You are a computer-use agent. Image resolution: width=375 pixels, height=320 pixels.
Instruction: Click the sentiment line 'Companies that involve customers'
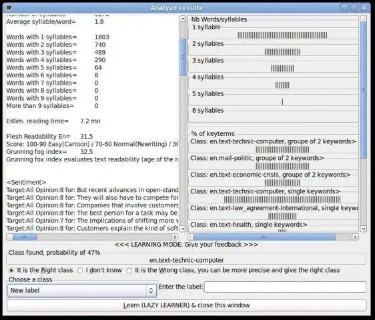click(93, 205)
